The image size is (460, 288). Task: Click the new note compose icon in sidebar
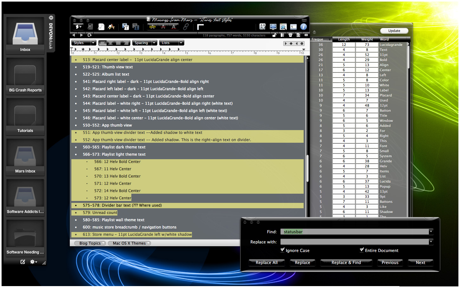click(23, 262)
